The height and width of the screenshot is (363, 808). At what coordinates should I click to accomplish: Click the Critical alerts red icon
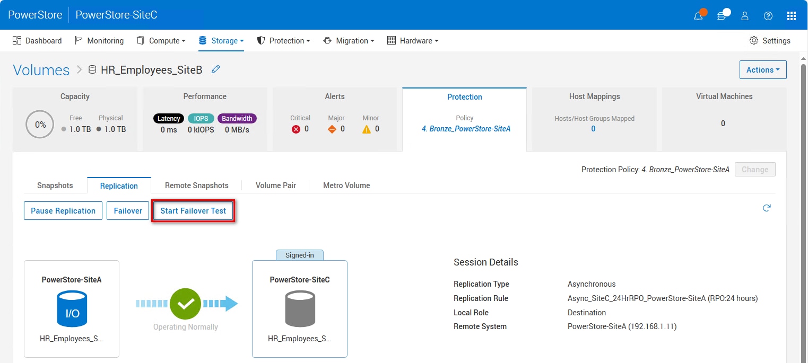pyautogui.click(x=296, y=129)
